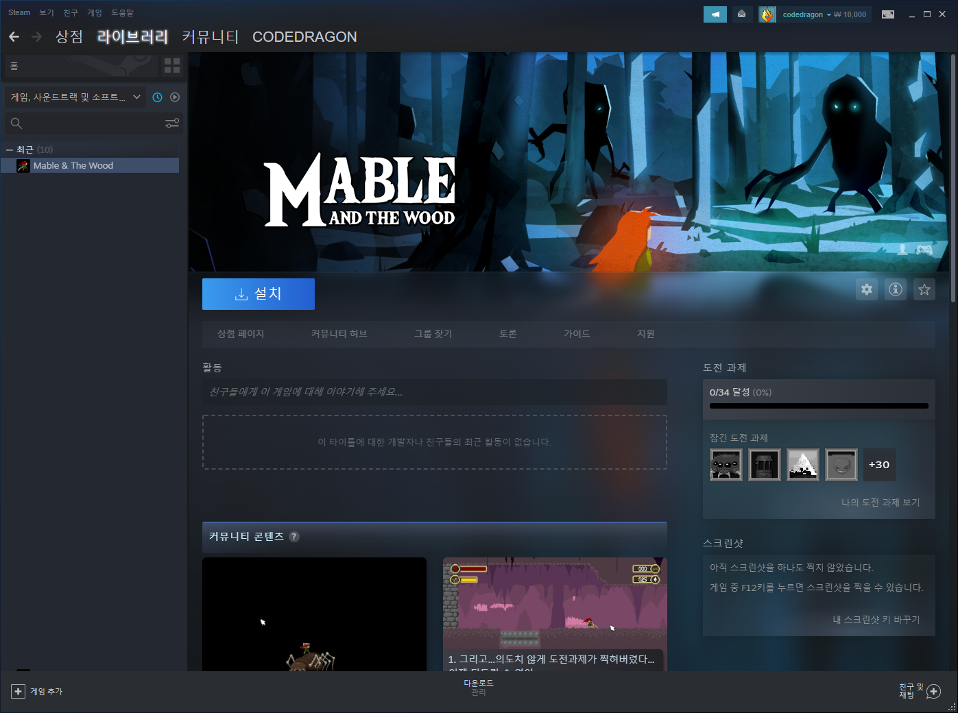
Task: Click the 홈 library home button
Action: point(81,66)
